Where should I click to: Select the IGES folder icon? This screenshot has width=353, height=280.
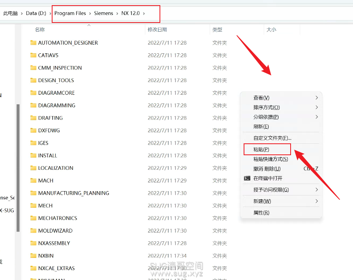pos(33,143)
